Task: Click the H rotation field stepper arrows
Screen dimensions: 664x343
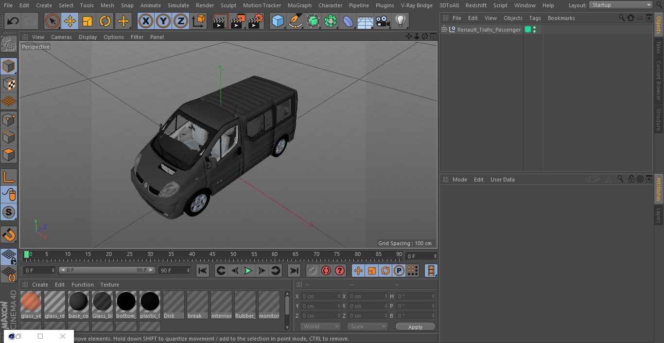Action: click(434, 296)
